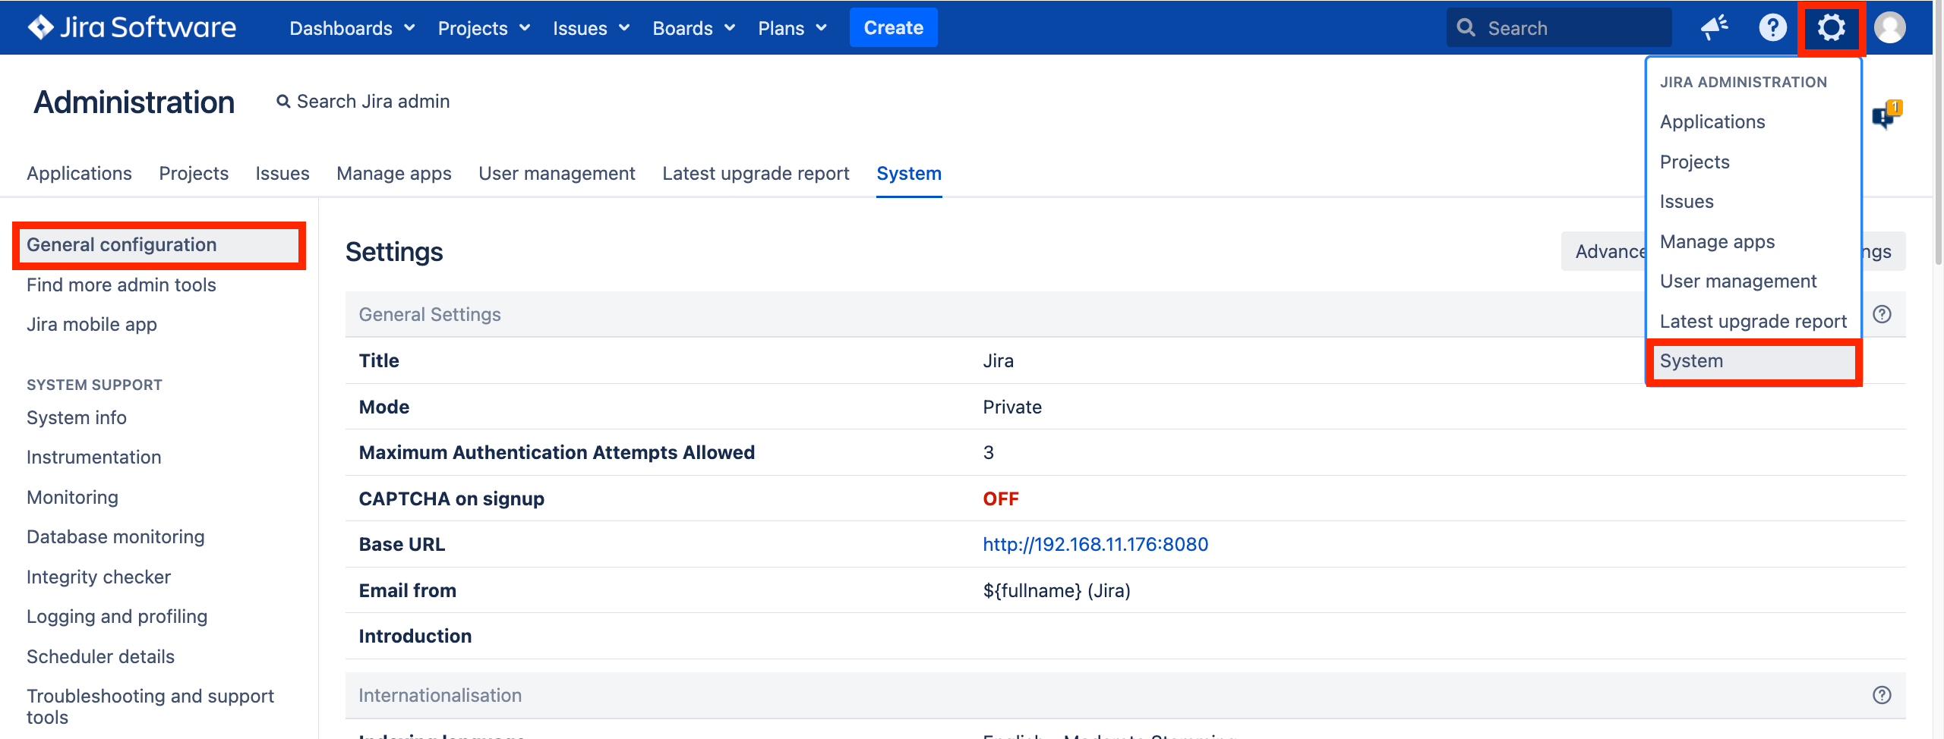
Task: Open Monitoring in the sidebar
Action: (x=73, y=498)
